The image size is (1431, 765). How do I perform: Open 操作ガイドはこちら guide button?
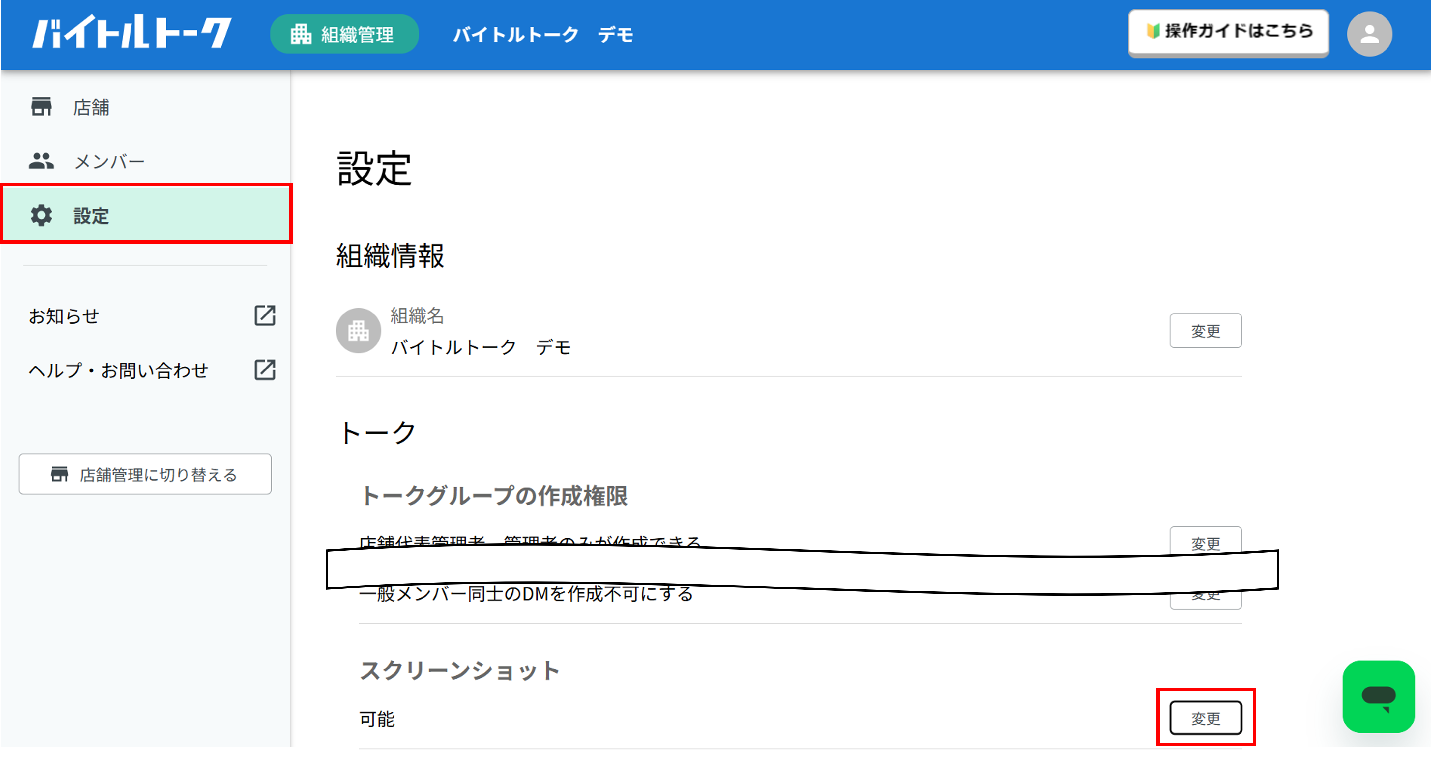[x=1228, y=32]
